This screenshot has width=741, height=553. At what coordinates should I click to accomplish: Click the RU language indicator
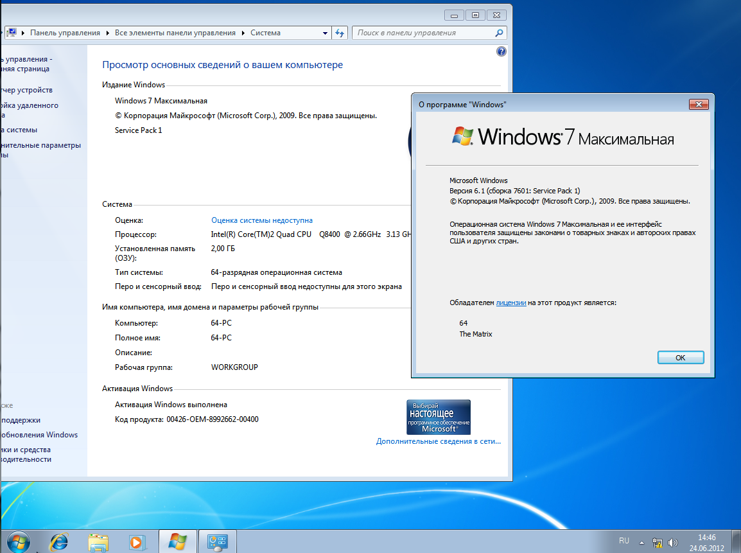(623, 541)
